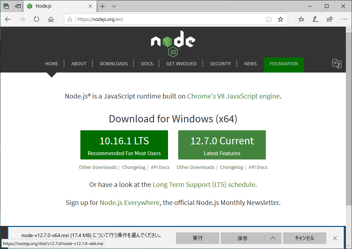The width and height of the screenshot is (352, 249).
Task: Dismiss the download notification bar
Action: pyautogui.click(x=335, y=238)
